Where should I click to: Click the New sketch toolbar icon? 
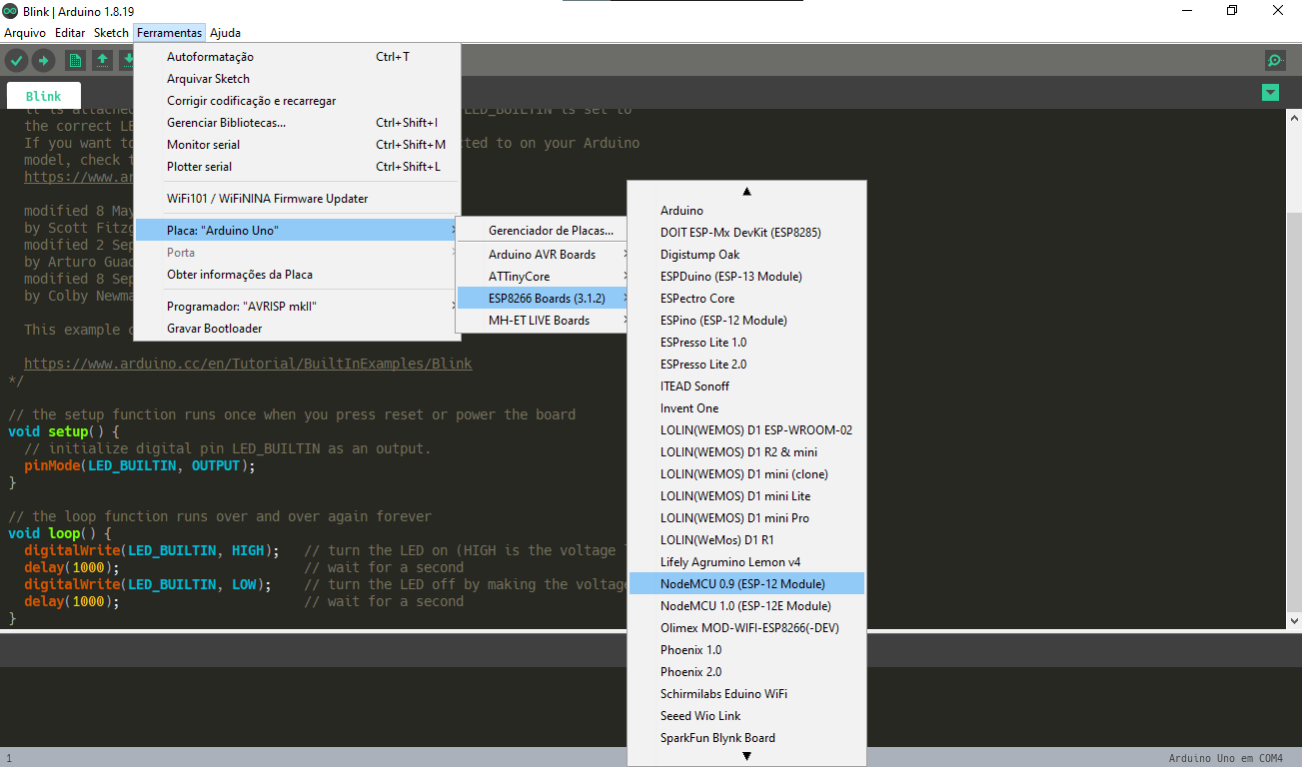(75, 61)
